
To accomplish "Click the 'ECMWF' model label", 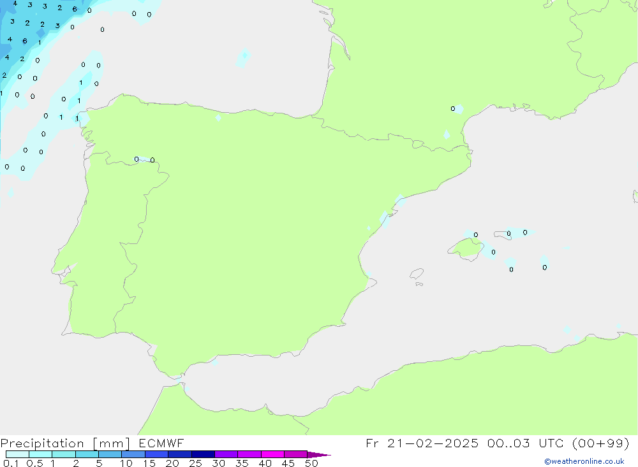I will tap(161, 443).
